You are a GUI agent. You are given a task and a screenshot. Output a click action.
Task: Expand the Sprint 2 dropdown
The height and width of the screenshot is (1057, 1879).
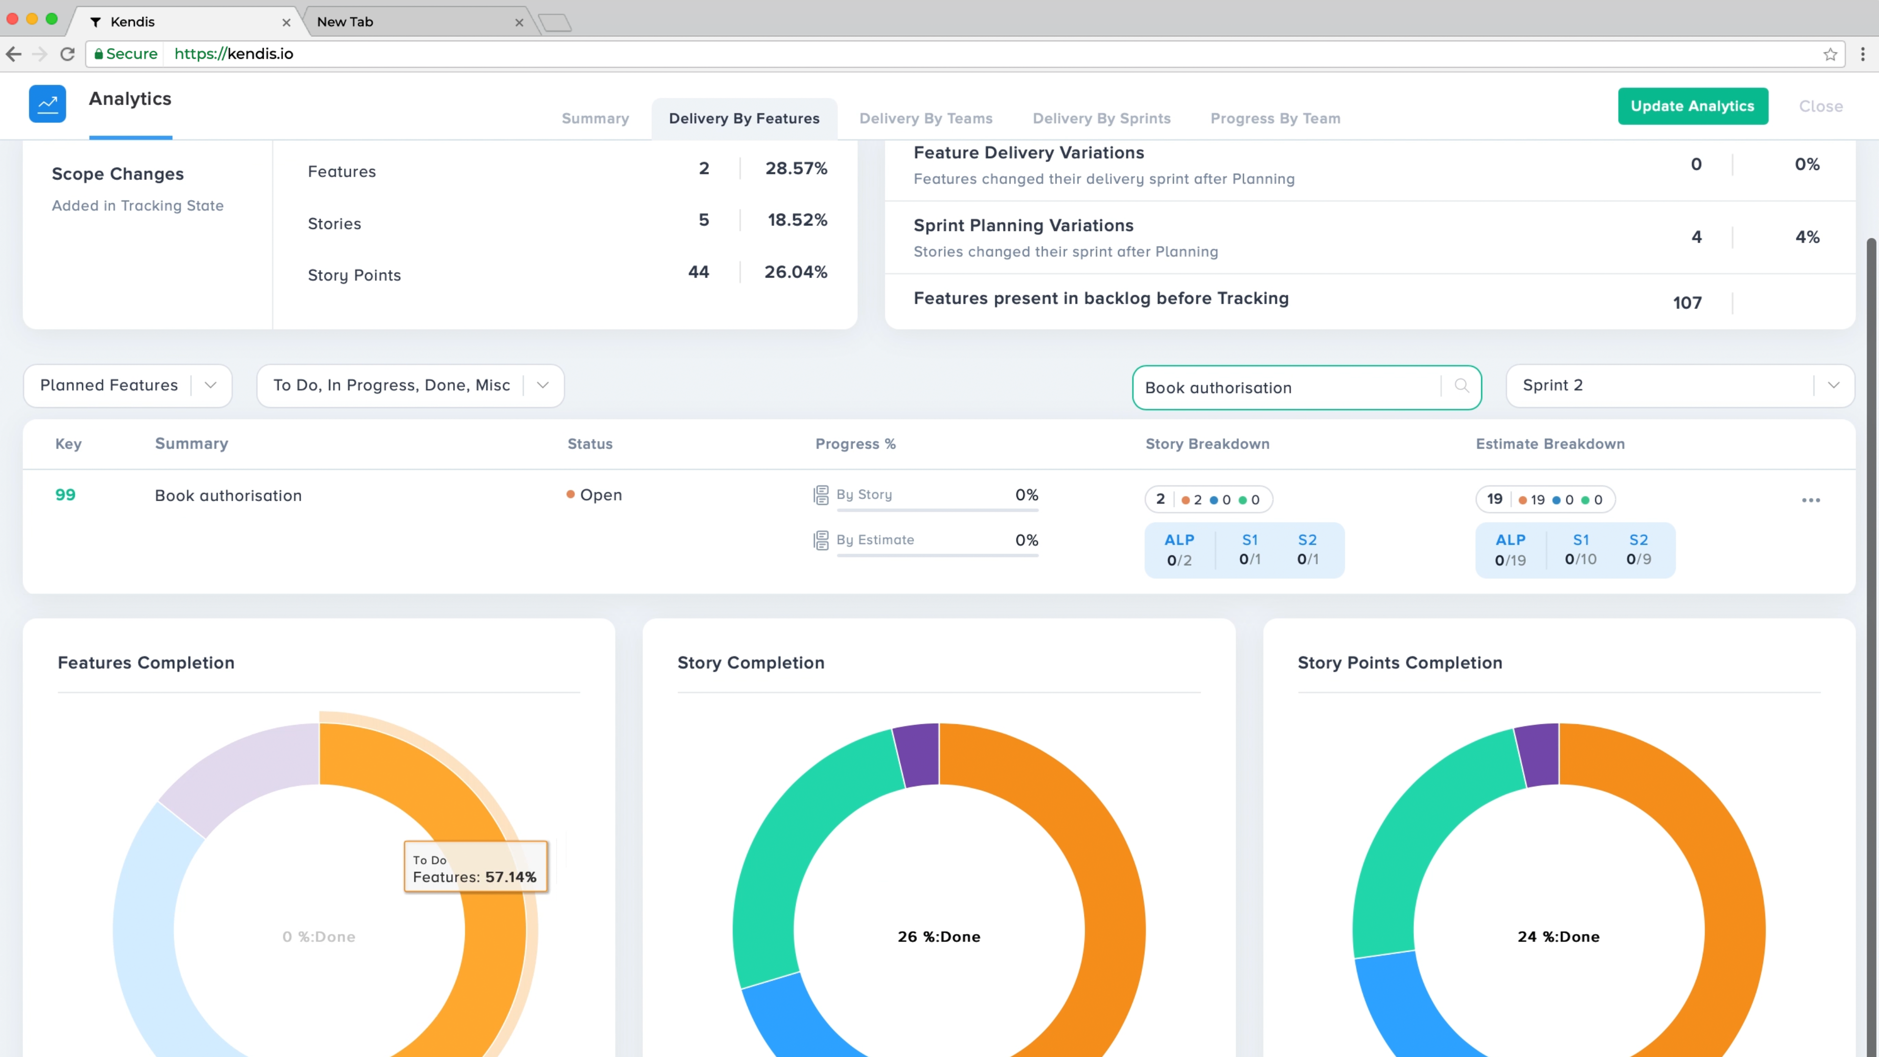pos(1833,385)
